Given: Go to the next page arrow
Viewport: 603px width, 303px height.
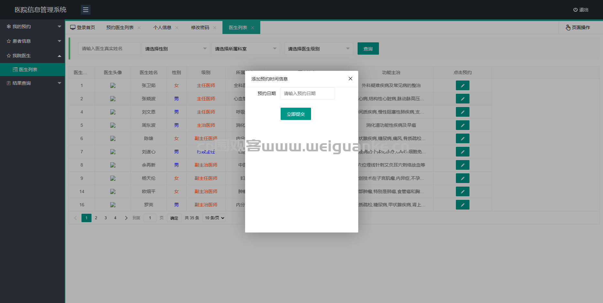Looking at the screenshot, I should tap(126, 218).
